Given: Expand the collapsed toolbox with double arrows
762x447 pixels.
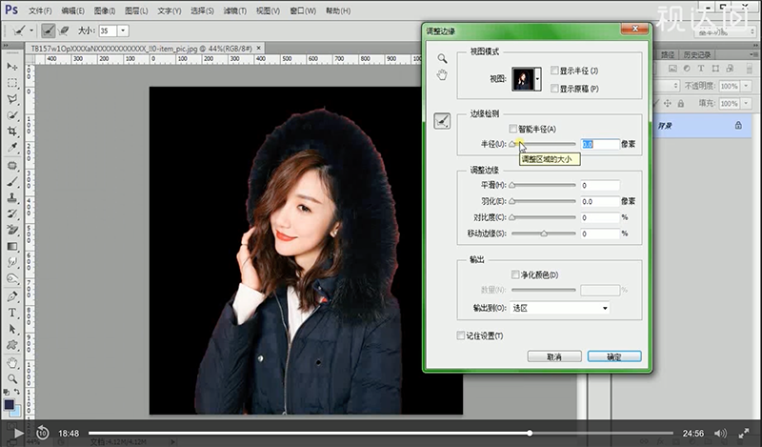Looking at the screenshot, I should pyautogui.click(x=6, y=46).
